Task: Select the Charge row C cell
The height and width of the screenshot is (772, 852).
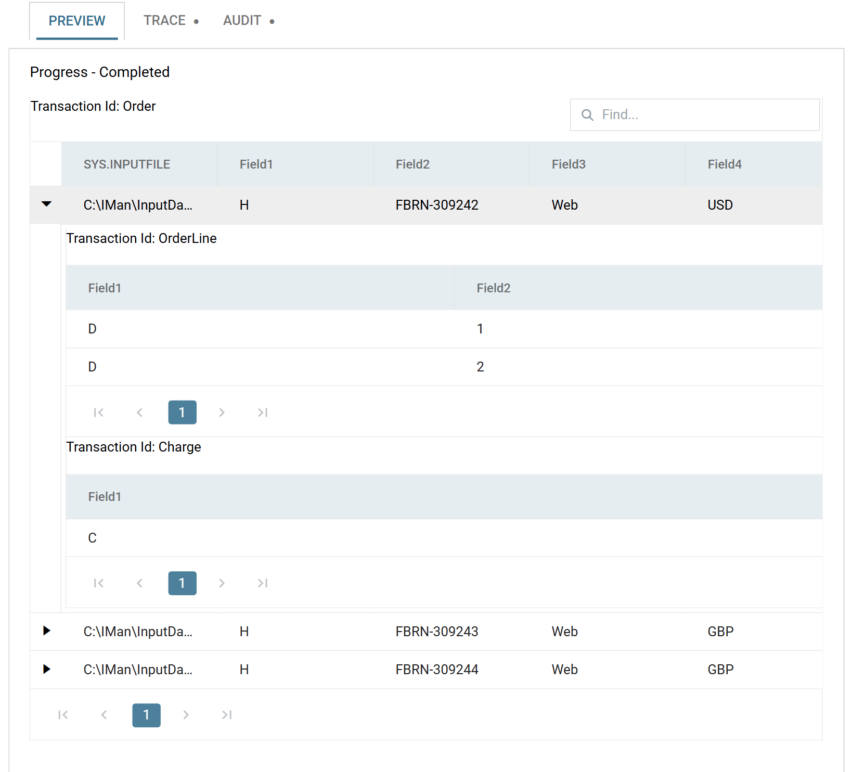Action: (444, 538)
